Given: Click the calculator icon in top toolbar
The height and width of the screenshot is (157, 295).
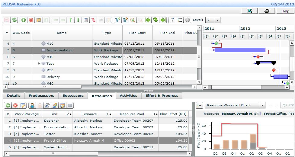Looking at the screenshot, I should coord(86,20).
